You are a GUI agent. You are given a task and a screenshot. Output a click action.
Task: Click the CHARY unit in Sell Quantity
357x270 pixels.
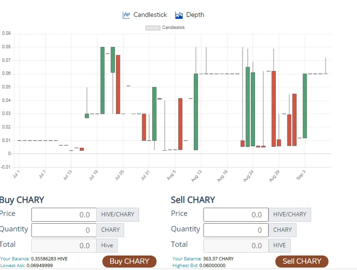point(282,230)
